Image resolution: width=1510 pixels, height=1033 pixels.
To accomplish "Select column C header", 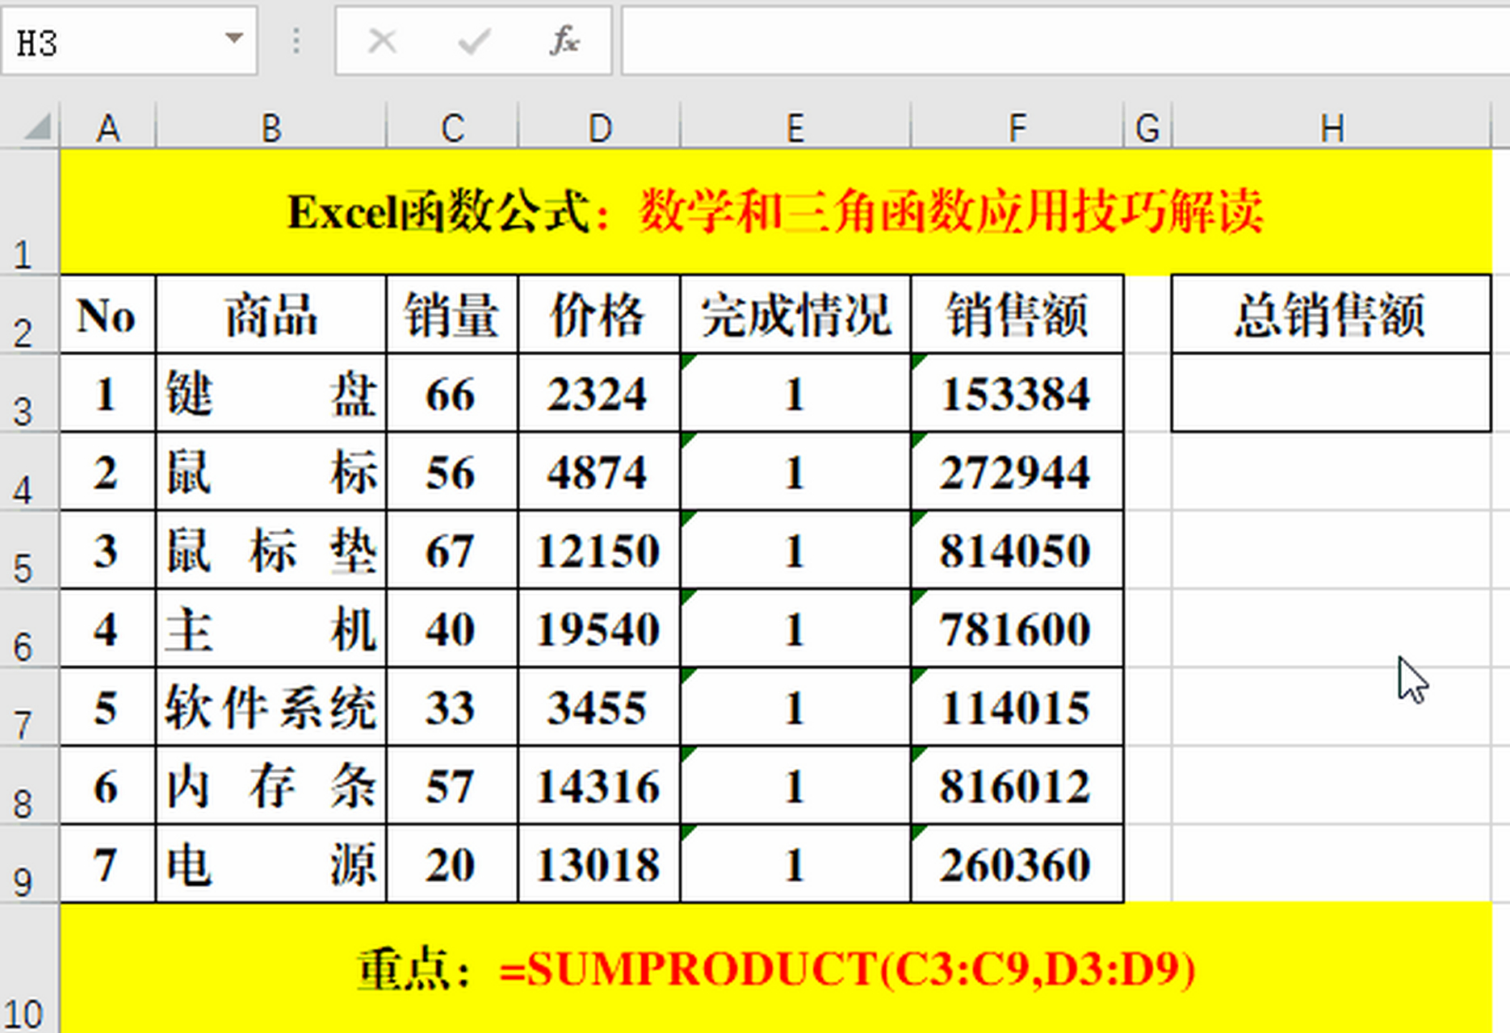I will (x=452, y=128).
